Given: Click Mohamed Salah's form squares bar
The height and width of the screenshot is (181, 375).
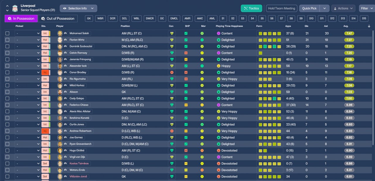Looking at the screenshot, I should [x=270, y=33].
